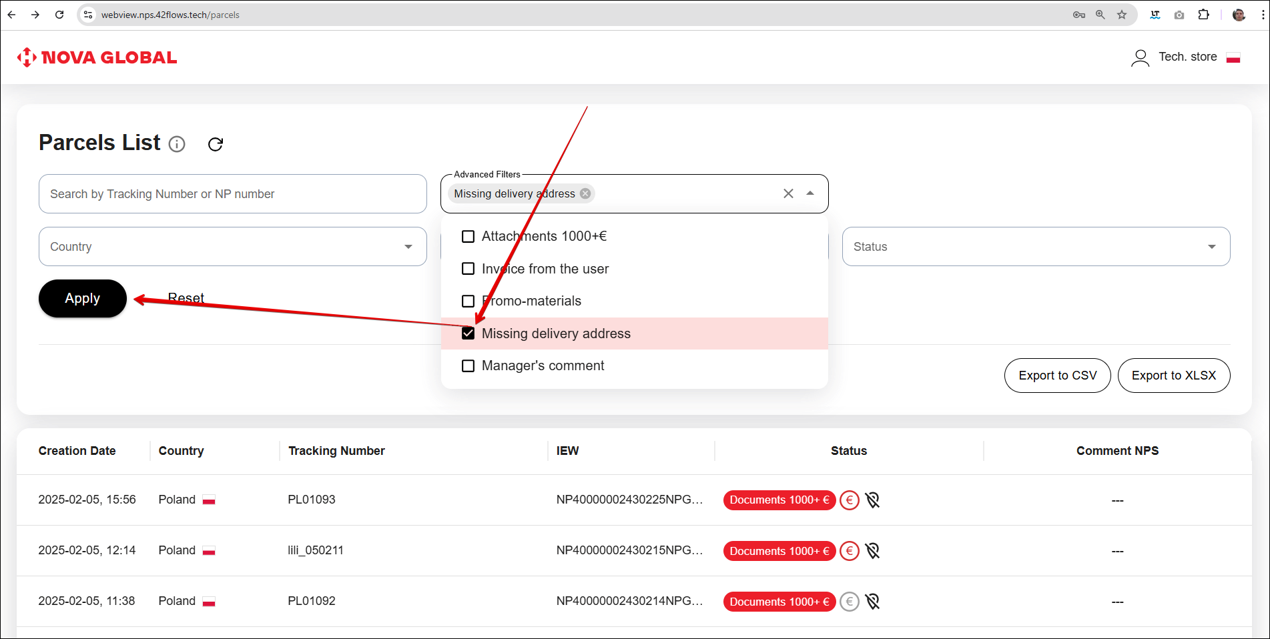Uncheck the Missing delivery address checkbox

(x=468, y=334)
